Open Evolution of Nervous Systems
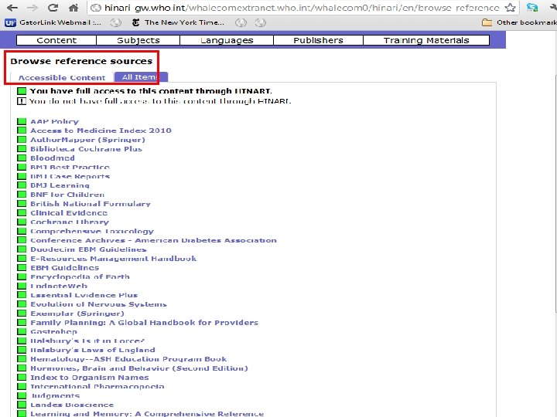This screenshot has height=417, width=557. coord(98,304)
